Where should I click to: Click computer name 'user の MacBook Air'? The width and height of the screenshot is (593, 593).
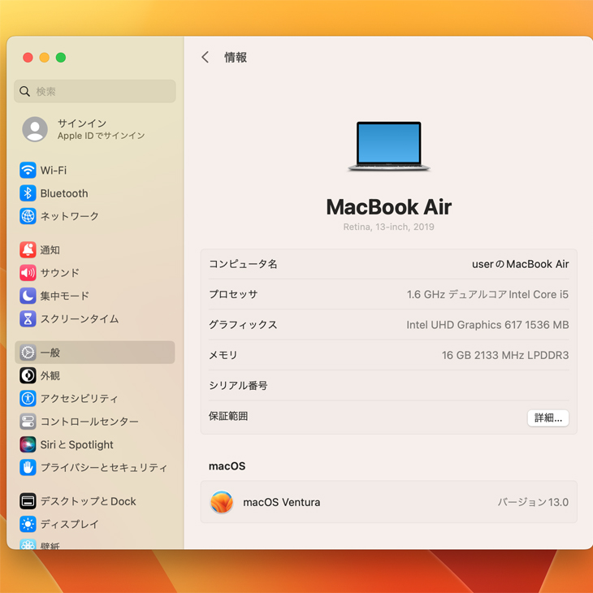tap(520, 264)
